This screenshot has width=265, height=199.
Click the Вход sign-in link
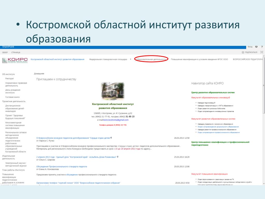[250, 47]
